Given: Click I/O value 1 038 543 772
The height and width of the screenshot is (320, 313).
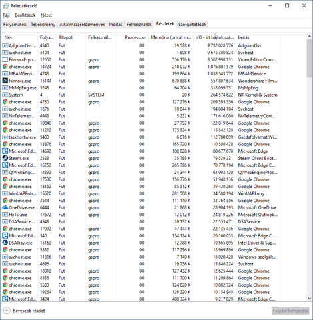Looking at the screenshot, I should [220, 73].
